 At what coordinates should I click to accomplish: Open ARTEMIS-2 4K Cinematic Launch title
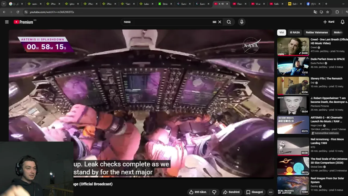(x=327, y=120)
